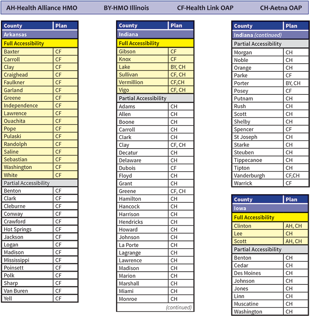
Task: Select the Pulaski county cell
Action: (27, 136)
